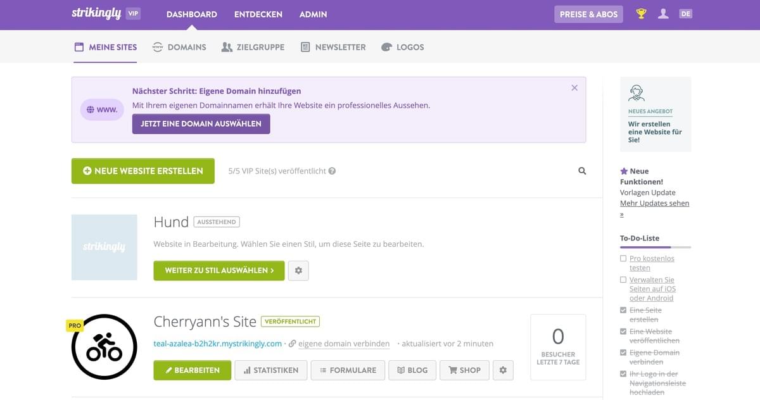The width and height of the screenshot is (760, 400).
Task: Open the Admin menu
Action: (313, 14)
